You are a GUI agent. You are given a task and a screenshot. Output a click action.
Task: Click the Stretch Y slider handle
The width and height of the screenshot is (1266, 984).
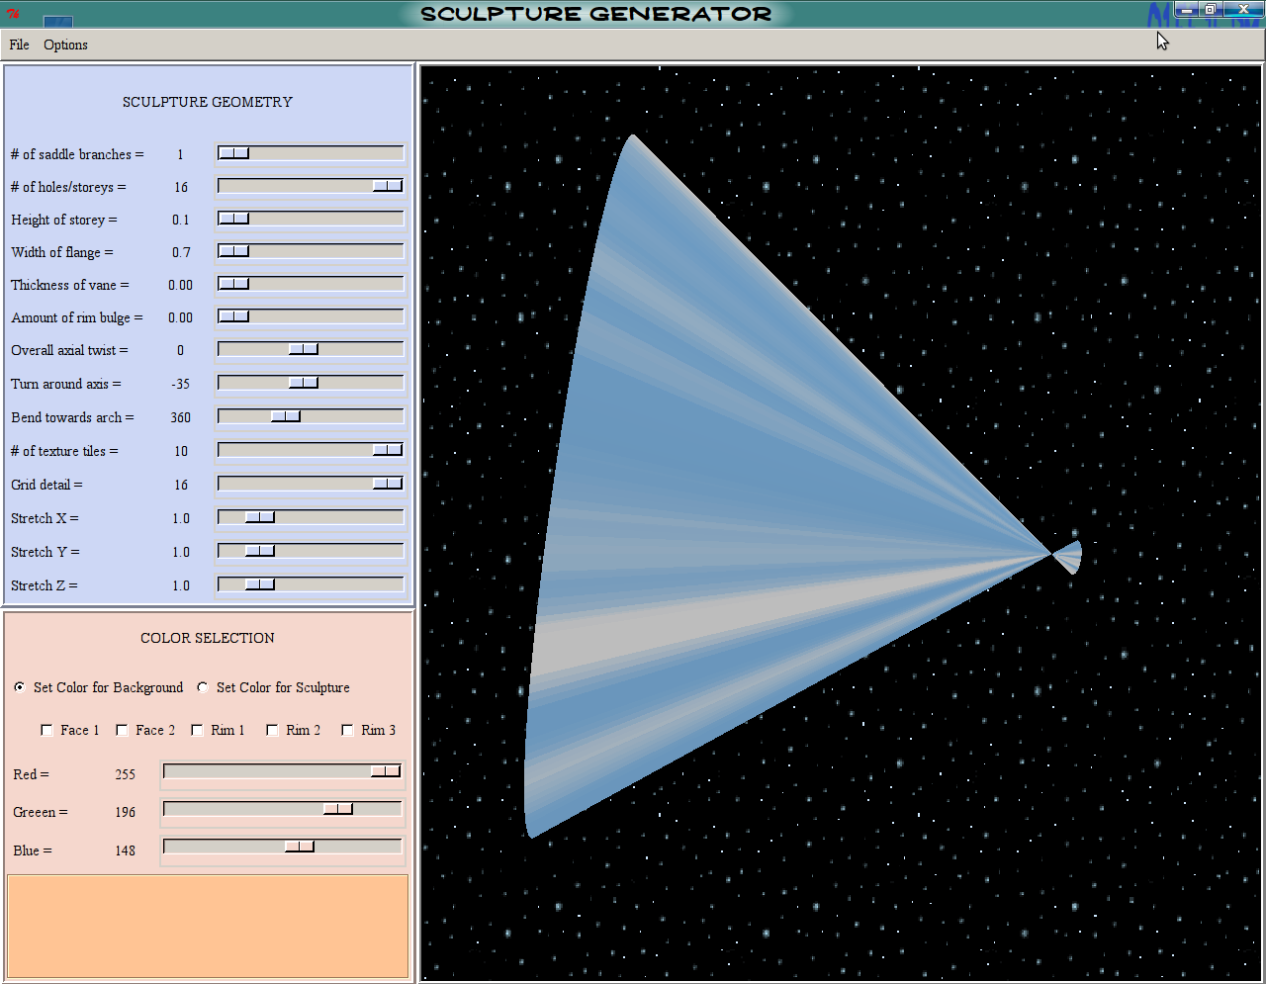pos(260,551)
